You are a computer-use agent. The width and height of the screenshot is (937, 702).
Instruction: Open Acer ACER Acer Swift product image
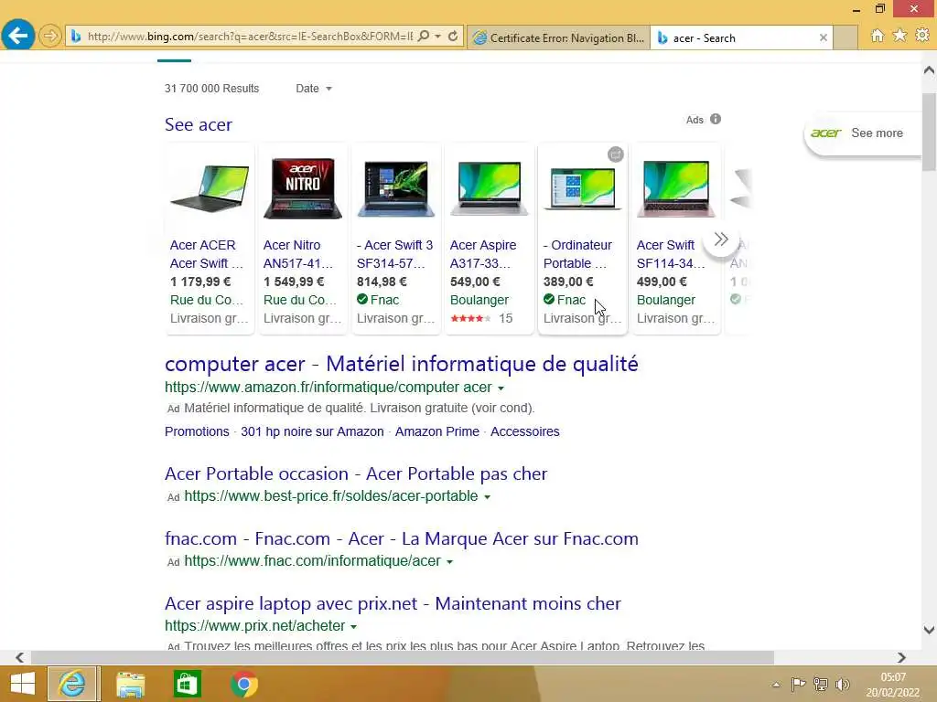point(210,188)
